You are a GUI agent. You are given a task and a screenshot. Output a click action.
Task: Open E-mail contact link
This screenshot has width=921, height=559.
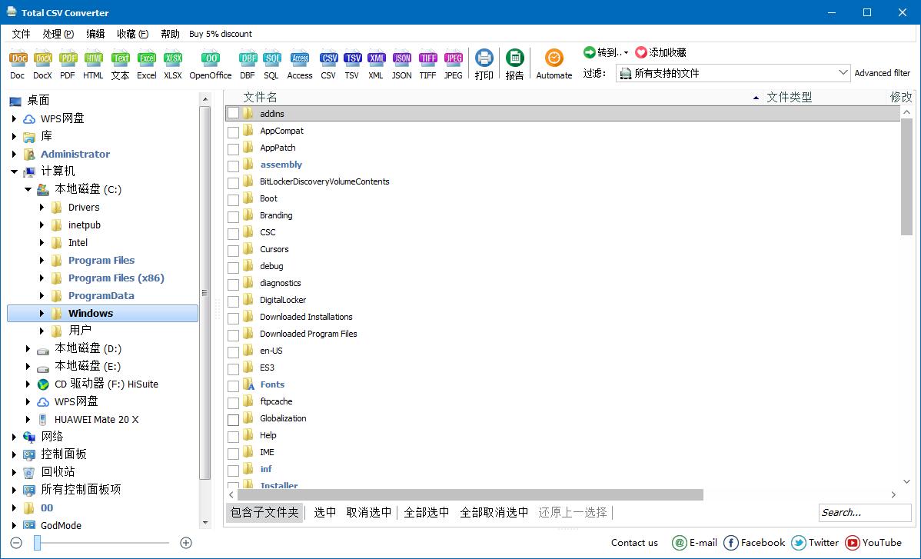695,543
